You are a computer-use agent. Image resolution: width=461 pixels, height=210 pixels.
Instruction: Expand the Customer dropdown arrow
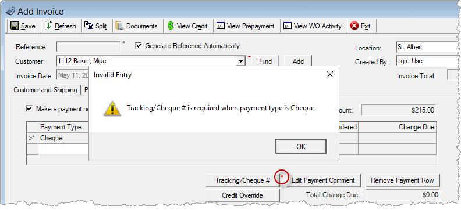(241, 61)
